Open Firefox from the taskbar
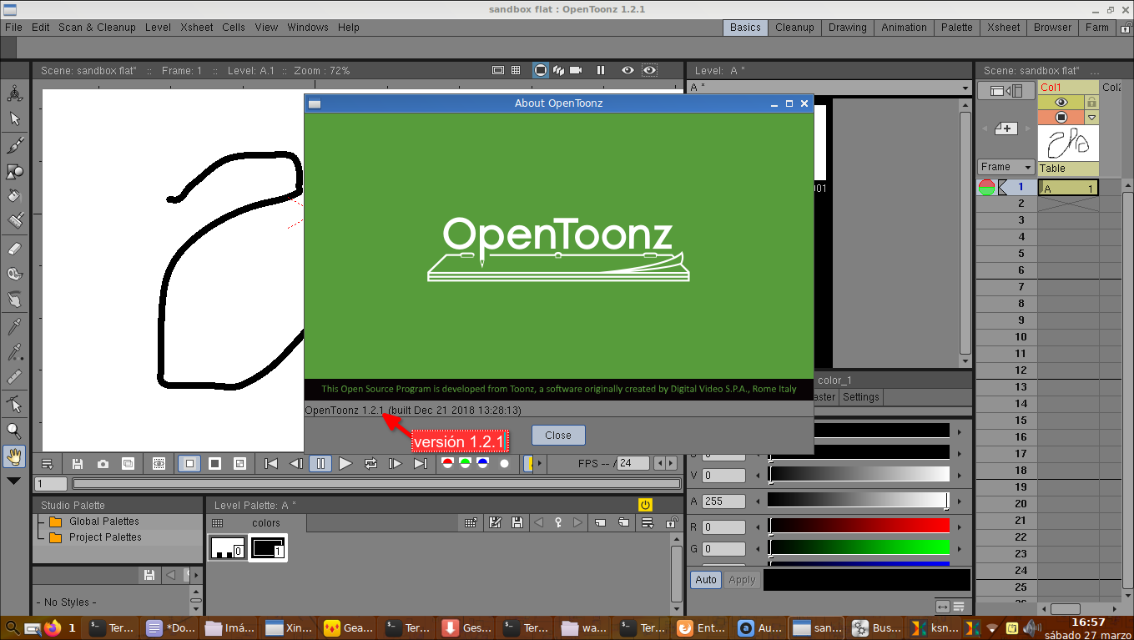1134x640 pixels. [x=53, y=627]
